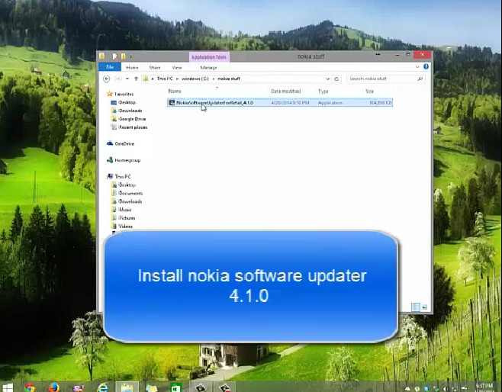The width and height of the screenshot is (502, 392).
Task: Refresh the nokia stuff folder
Action: [336, 79]
